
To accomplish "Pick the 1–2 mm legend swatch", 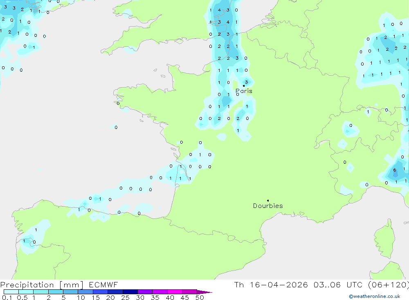I will pos(41,292).
